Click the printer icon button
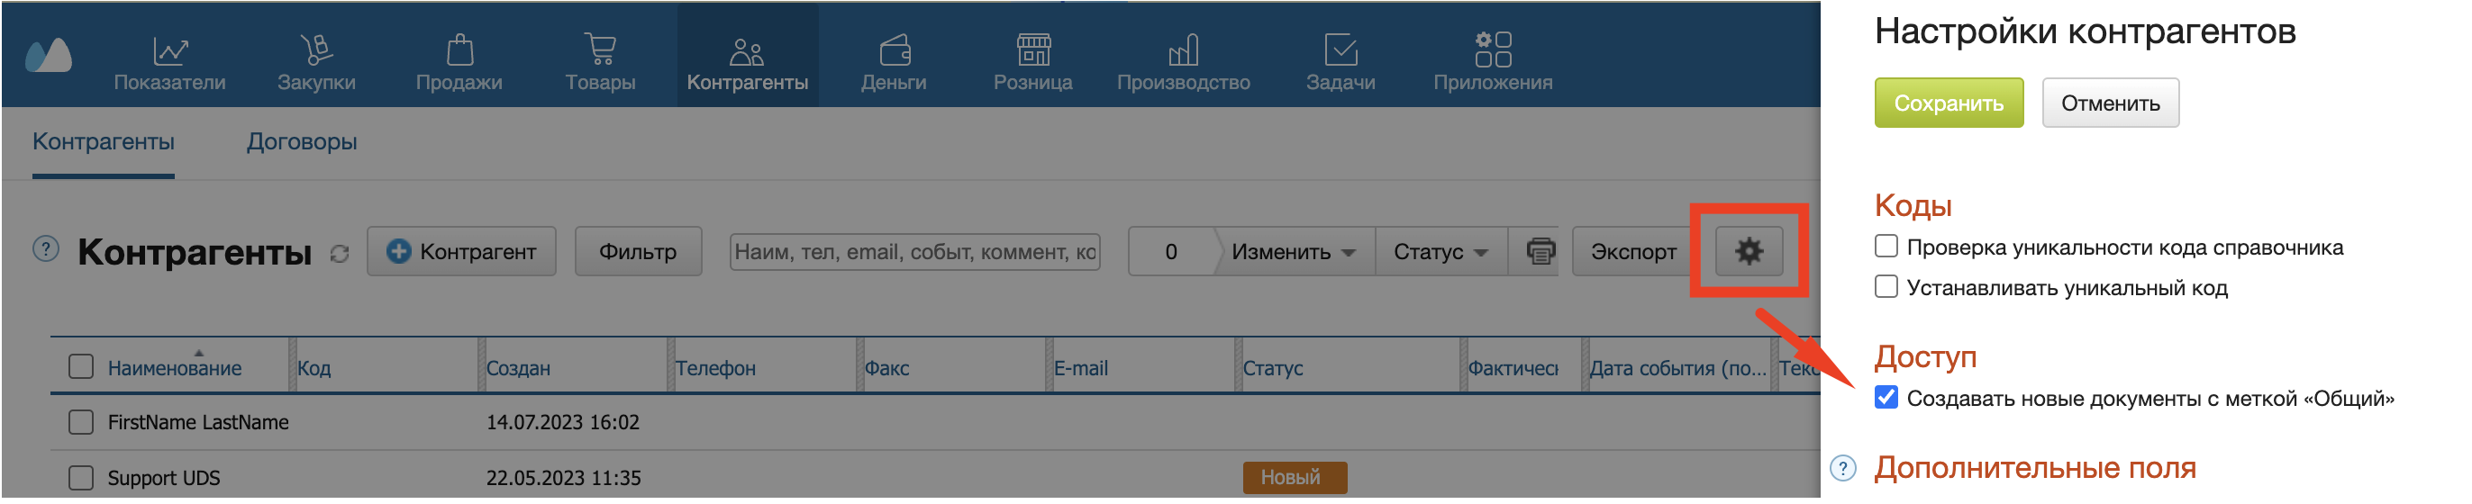 point(1541,252)
